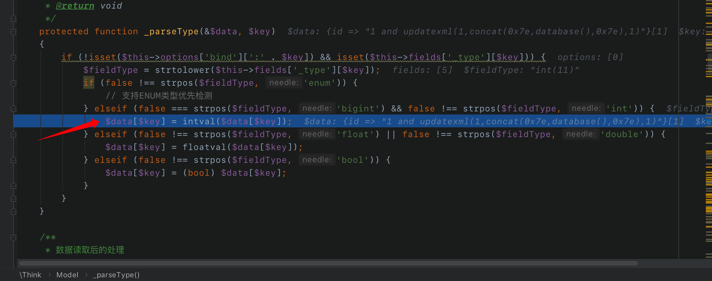Click the needle: 'float' parameter hint
The image size is (712, 281).
point(317,134)
